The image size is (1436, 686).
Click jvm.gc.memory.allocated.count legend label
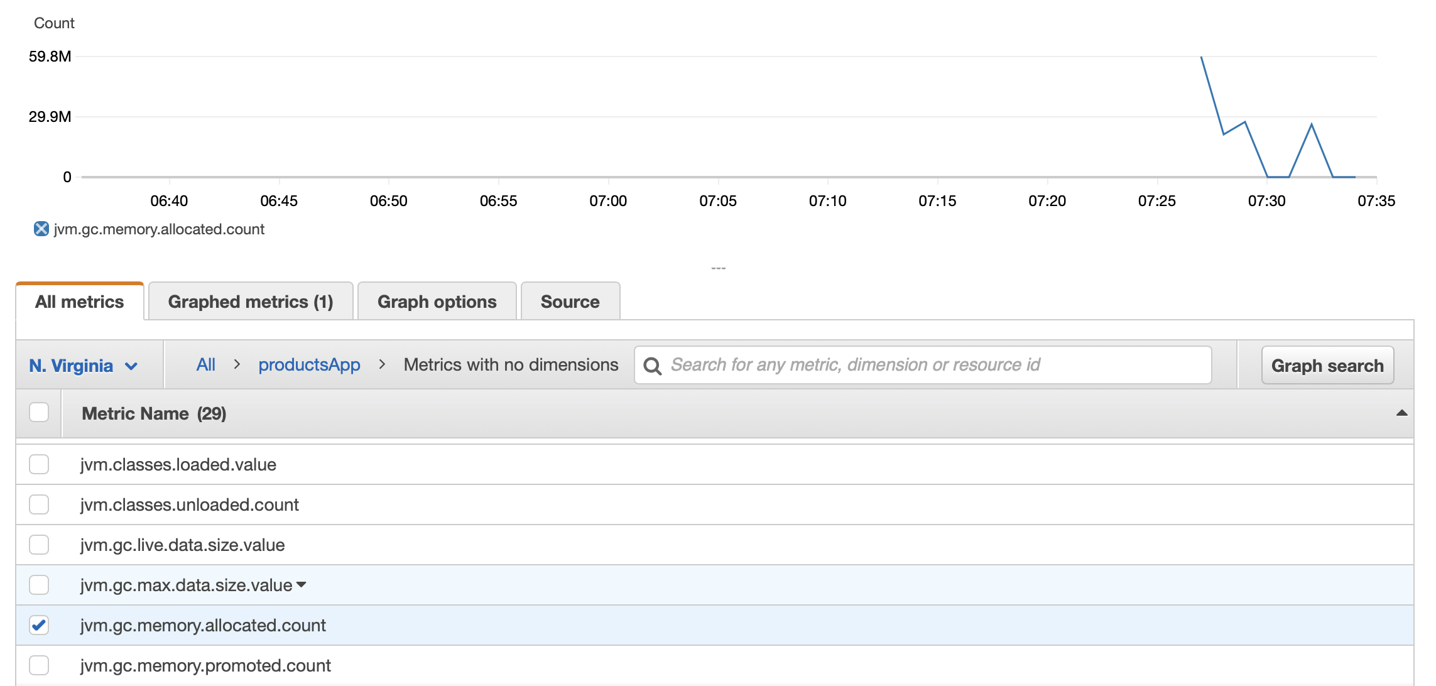pos(159,229)
